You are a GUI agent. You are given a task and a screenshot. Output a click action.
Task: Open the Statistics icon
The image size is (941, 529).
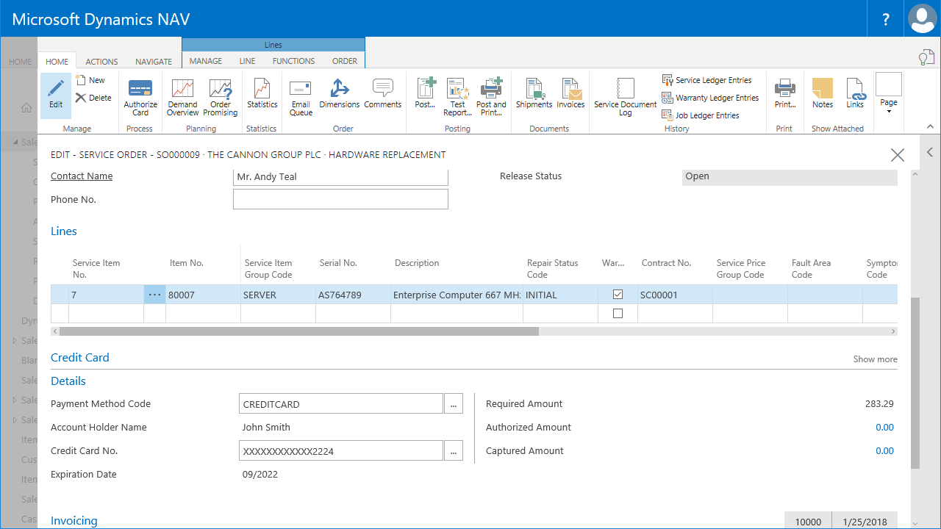click(262, 94)
